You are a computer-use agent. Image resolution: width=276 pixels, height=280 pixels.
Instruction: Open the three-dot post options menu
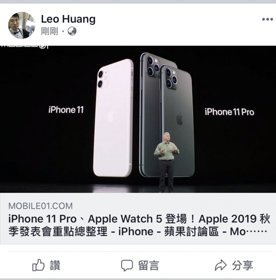(268, 19)
